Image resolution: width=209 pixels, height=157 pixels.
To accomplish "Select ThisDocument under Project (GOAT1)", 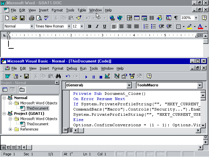I will 37,124.
